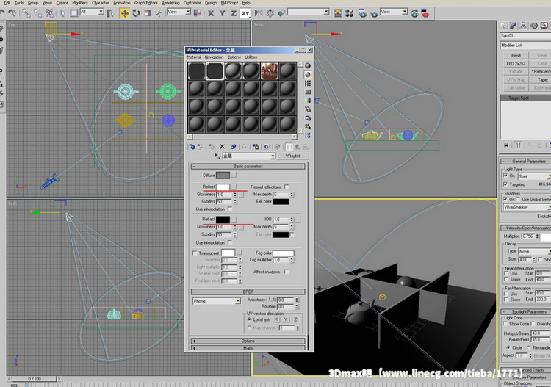The height and width of the screenshot is (387, 551).
Task: Open Material Editor's Utilities menu
Action: tap(251, 57)
